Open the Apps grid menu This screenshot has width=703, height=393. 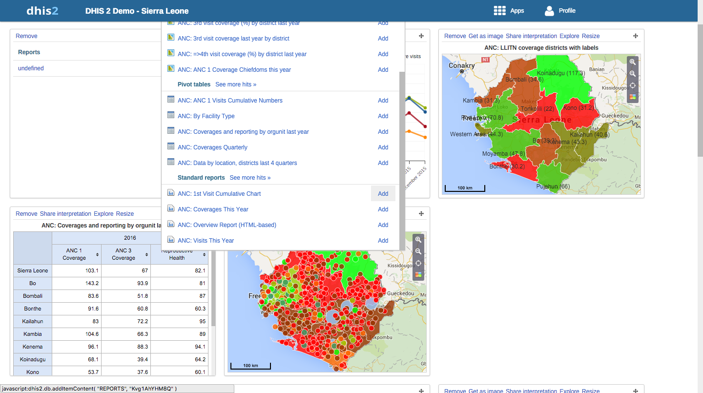click(x=499, y=11)
